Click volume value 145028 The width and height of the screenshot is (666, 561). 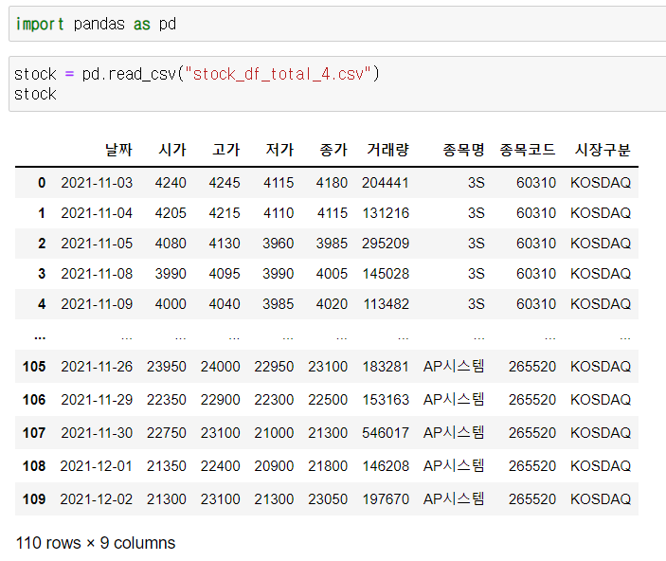pos(386,274)
